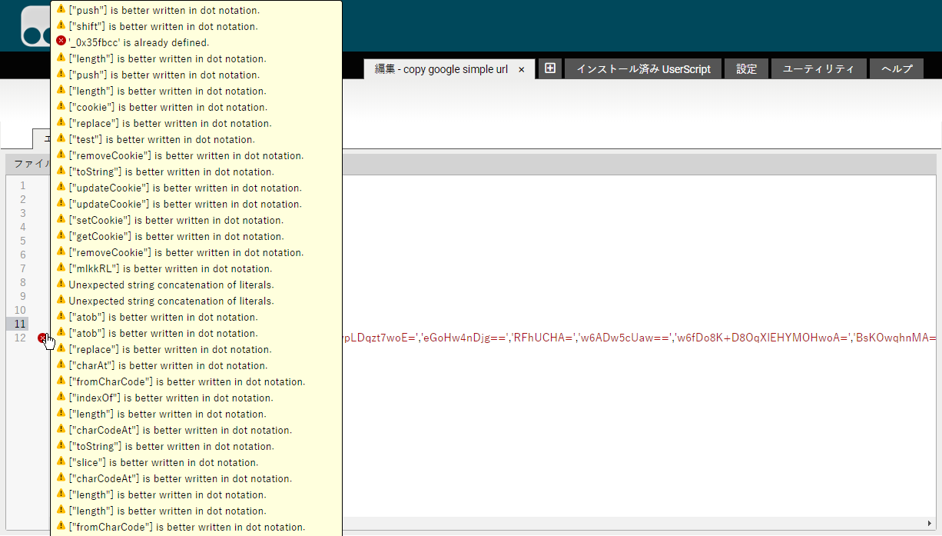Click the warning icon beside the ["cookie"] message
The image size is (942, 536).
pos(61,107)
